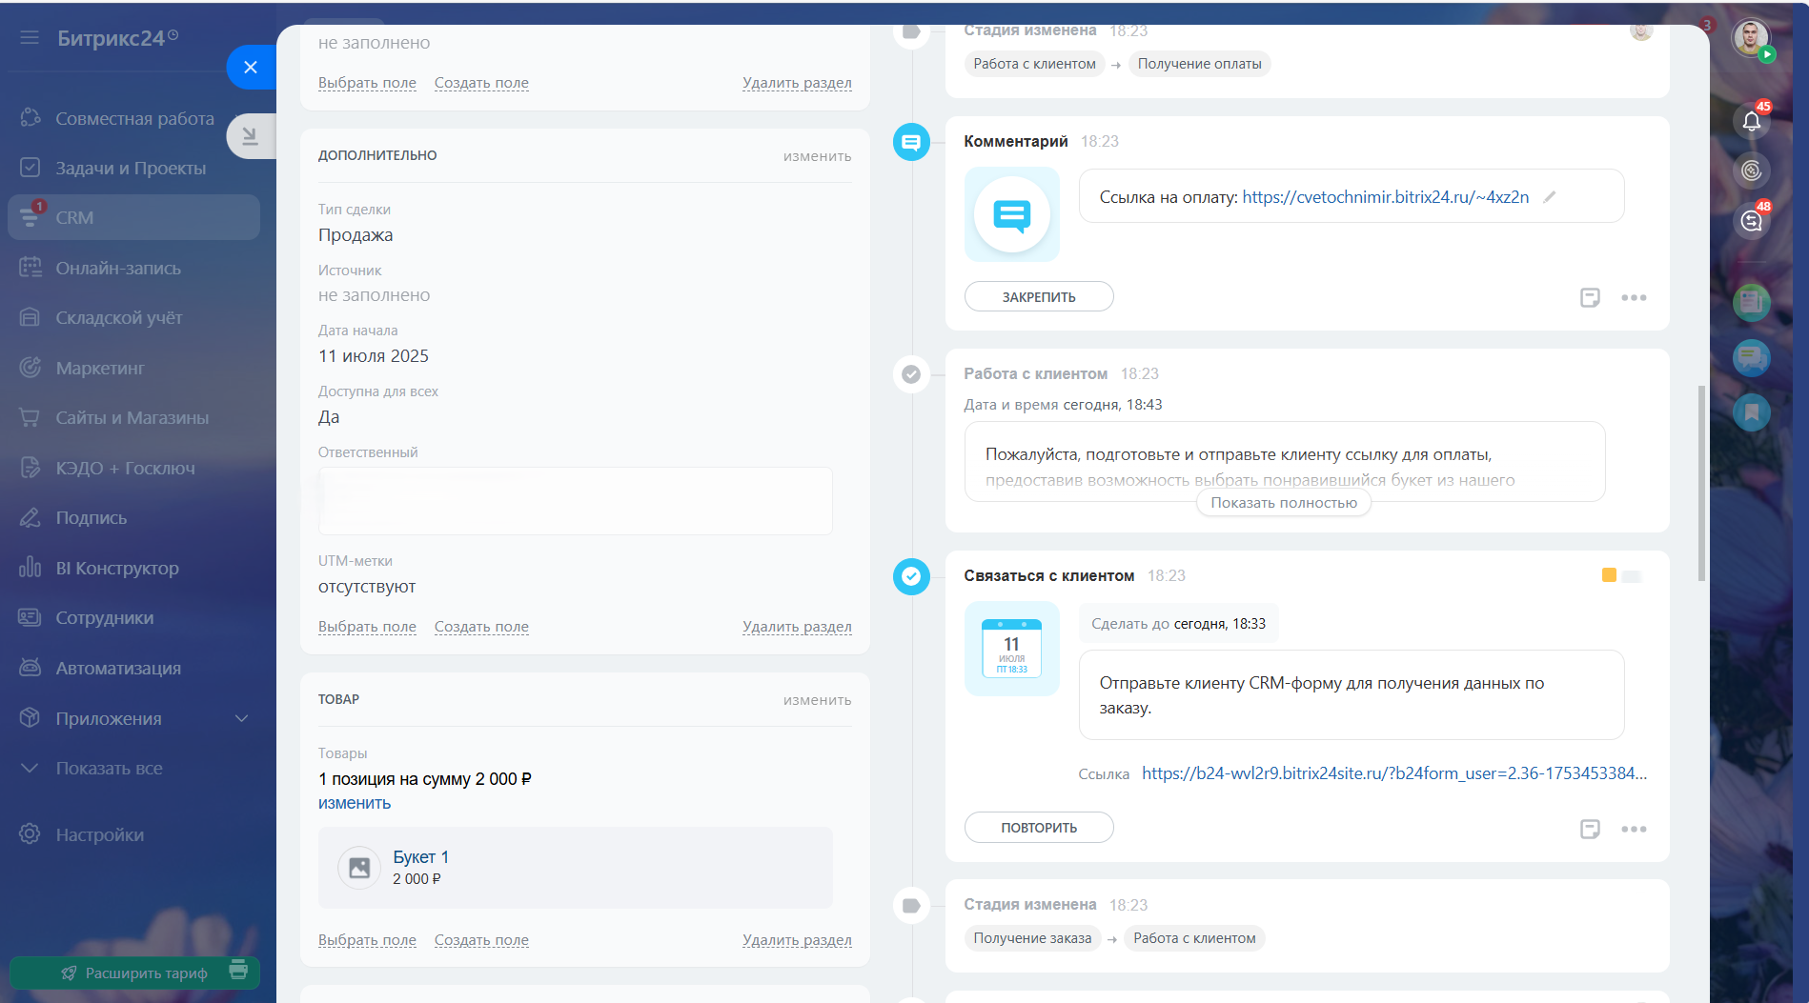1809x1003 pixels.
Task: Toggle the Работа с клиентом completion checkmark
Action: click(x=911, y=374)
